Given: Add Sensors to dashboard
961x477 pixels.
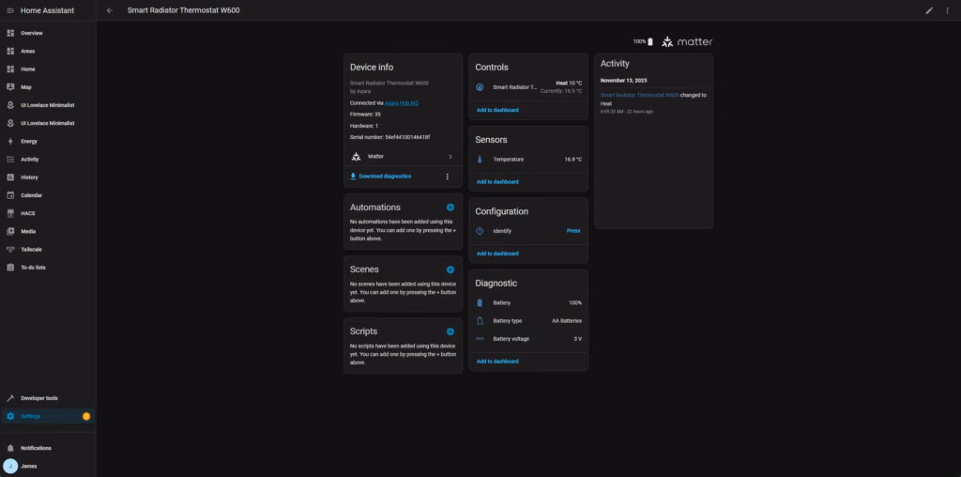Looking at the screenshot, I should click(x=497, y=181).
